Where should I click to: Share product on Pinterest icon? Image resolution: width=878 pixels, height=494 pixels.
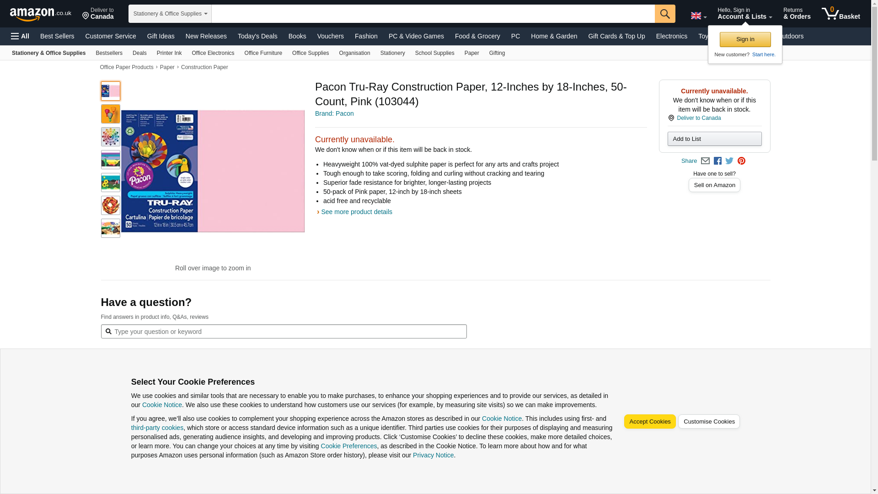click(x=741, y=161)
